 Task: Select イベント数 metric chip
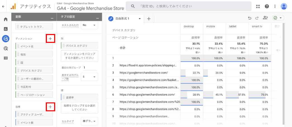click(x=34, y=123)
